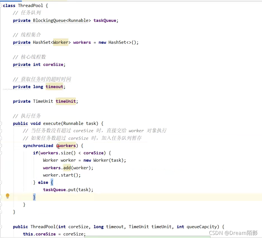262x238 pixels.
Task: Click the comment "// 获取任务时的超时时间"
Action: [x=42, y=79]
